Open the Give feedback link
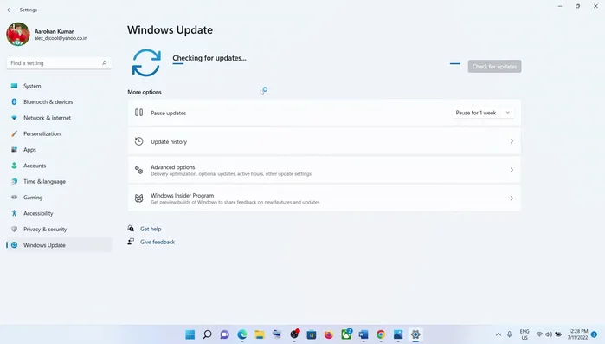 click(158, 242)
